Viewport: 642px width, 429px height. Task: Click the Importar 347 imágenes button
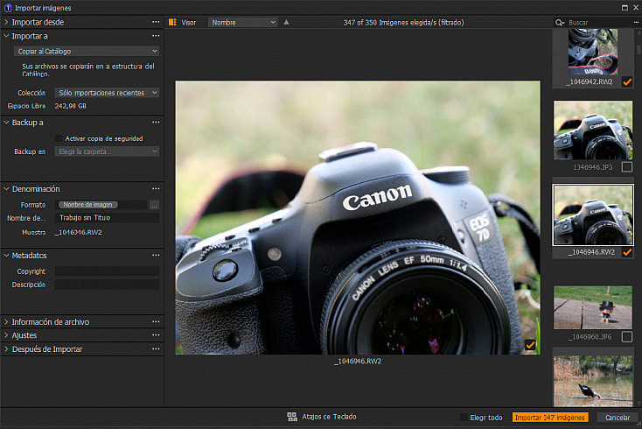(550, 417)
